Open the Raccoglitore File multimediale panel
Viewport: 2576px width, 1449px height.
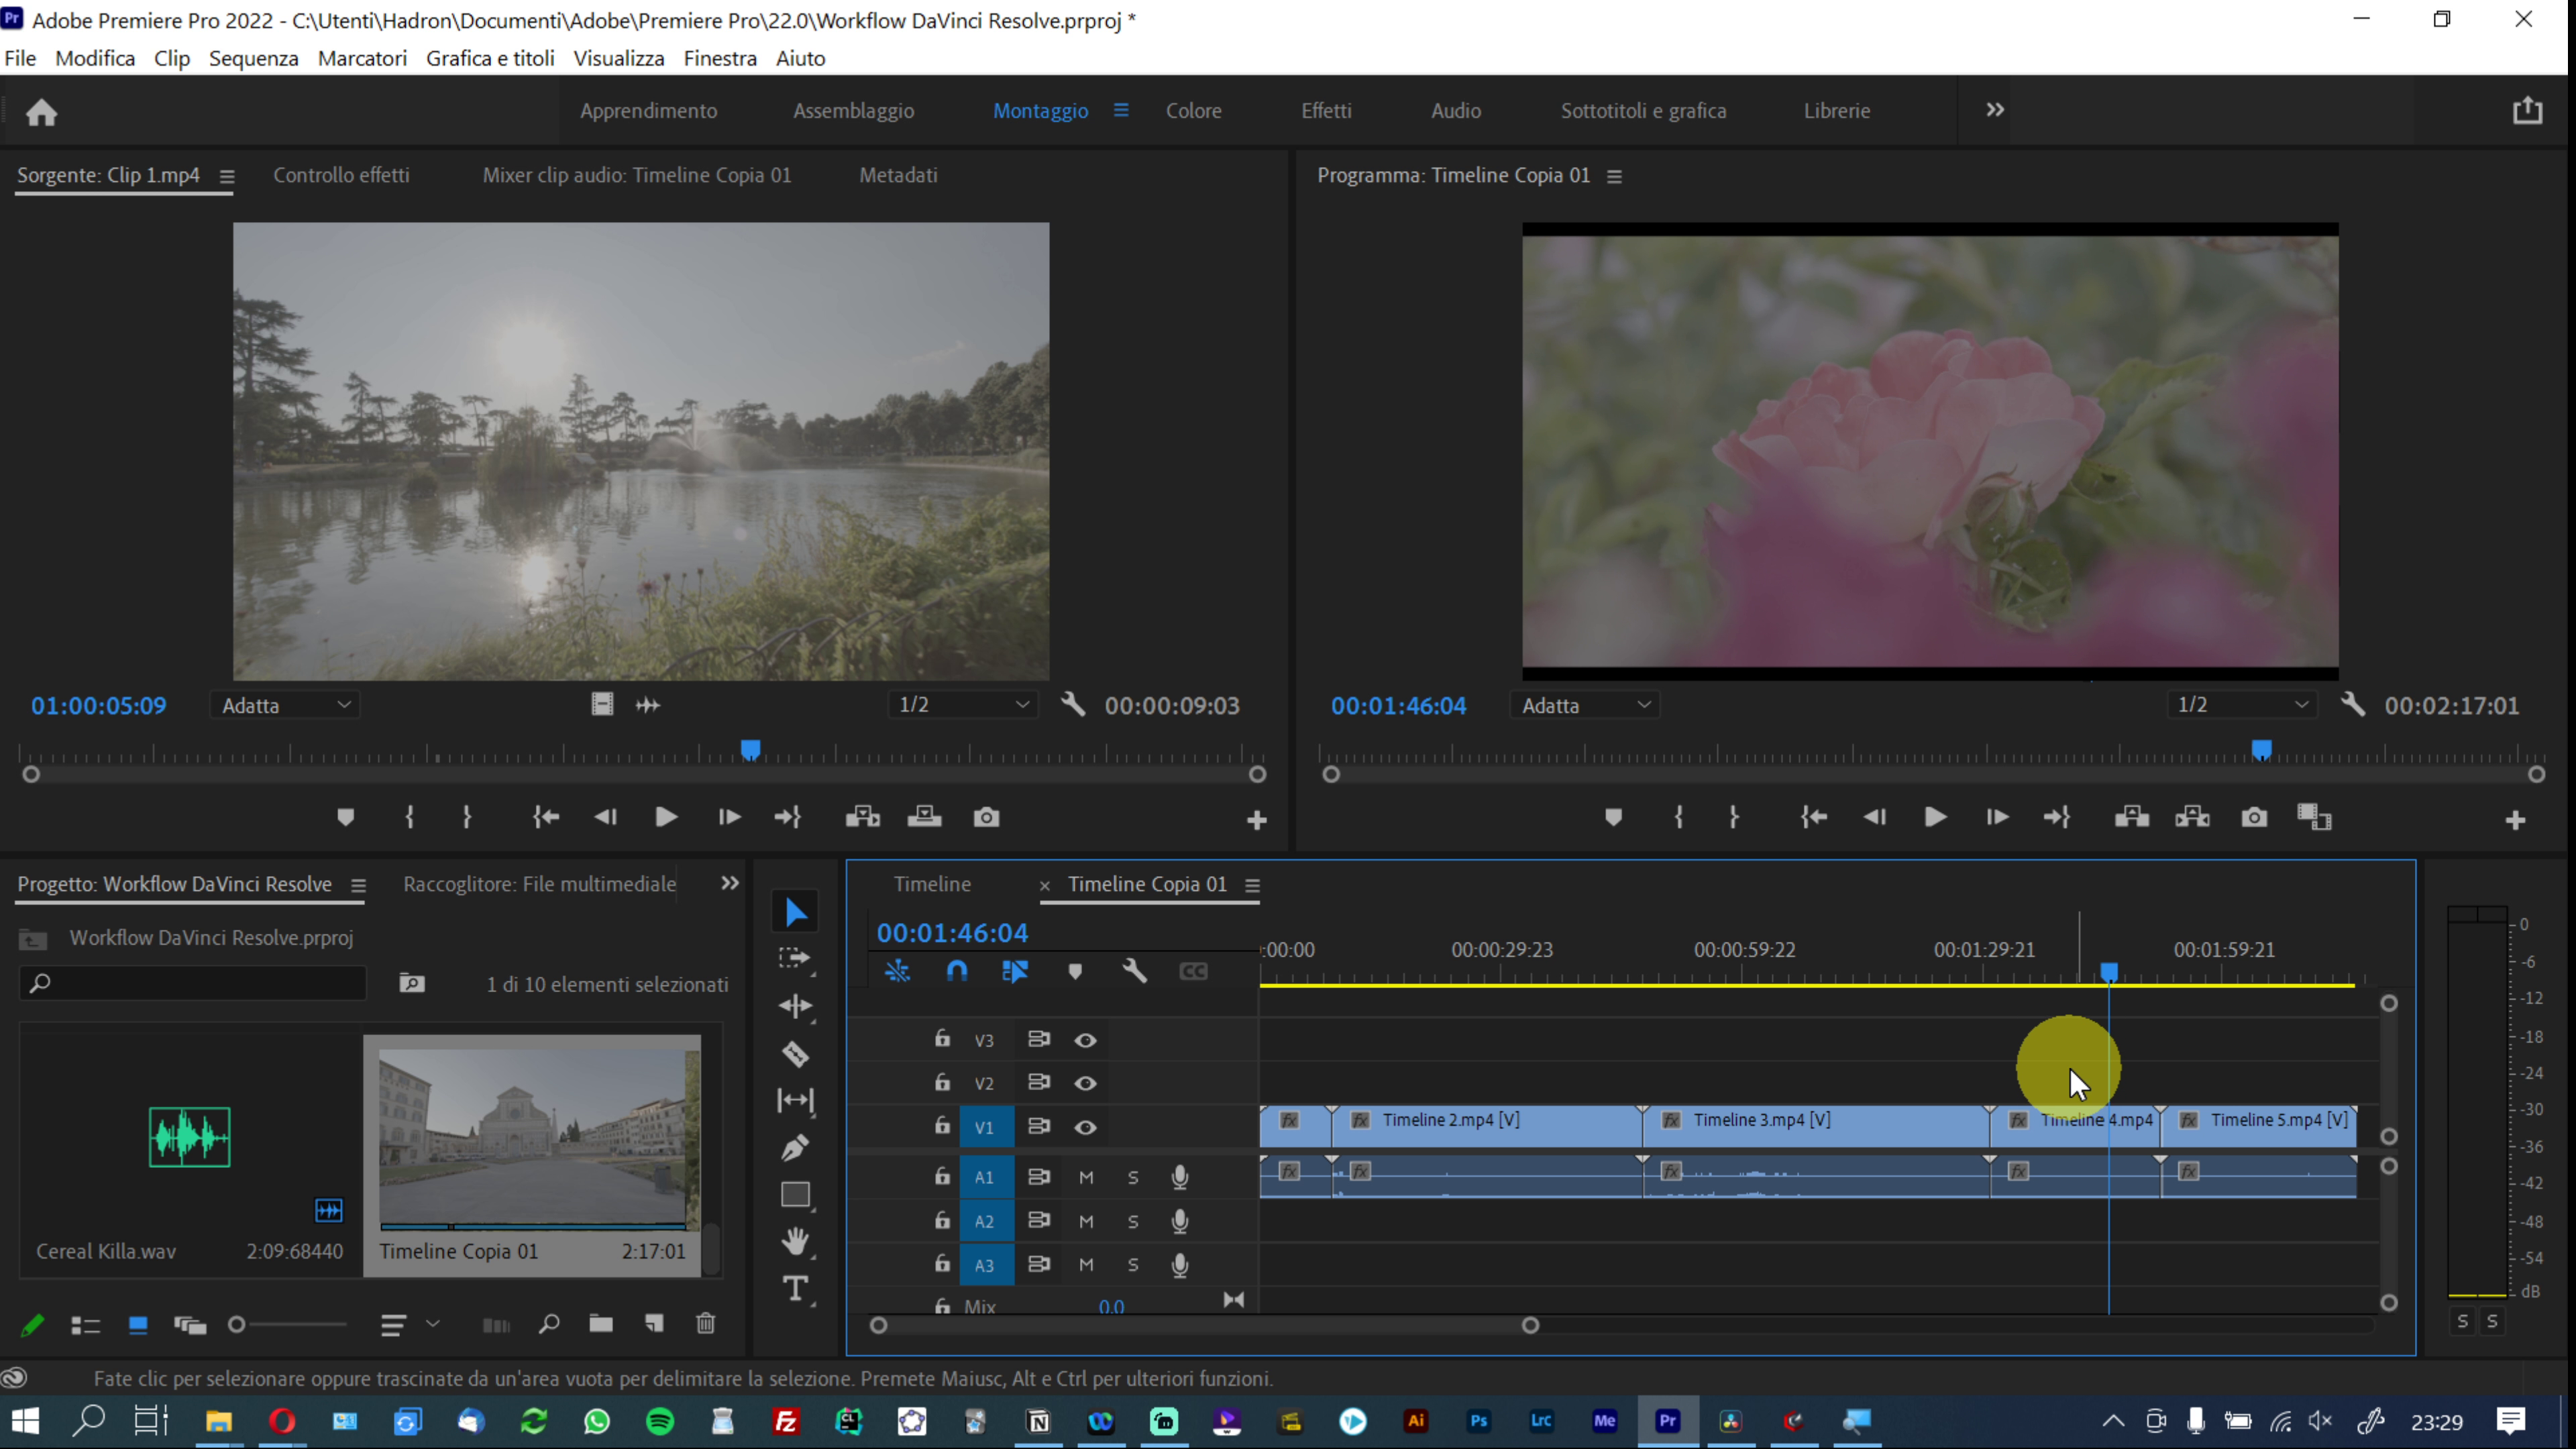pyautogui.click(x=540, y=884)
